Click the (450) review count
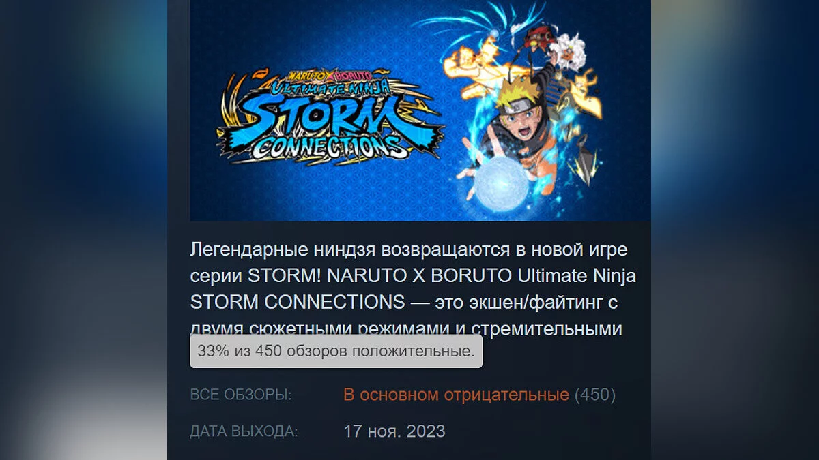Image resolution: width=819 pixels, height=460 pixels. coord(595,395)
